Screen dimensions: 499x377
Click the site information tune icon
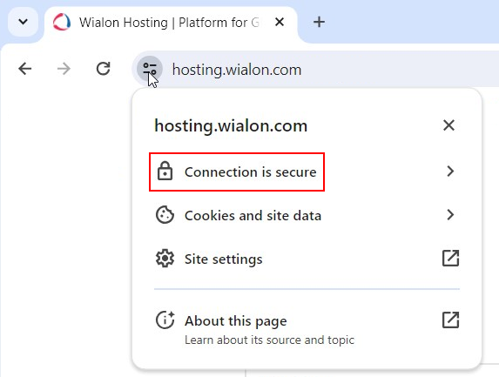point(150,69)
